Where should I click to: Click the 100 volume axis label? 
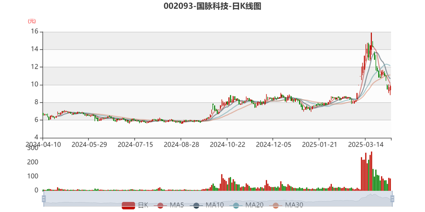point(33,176)
